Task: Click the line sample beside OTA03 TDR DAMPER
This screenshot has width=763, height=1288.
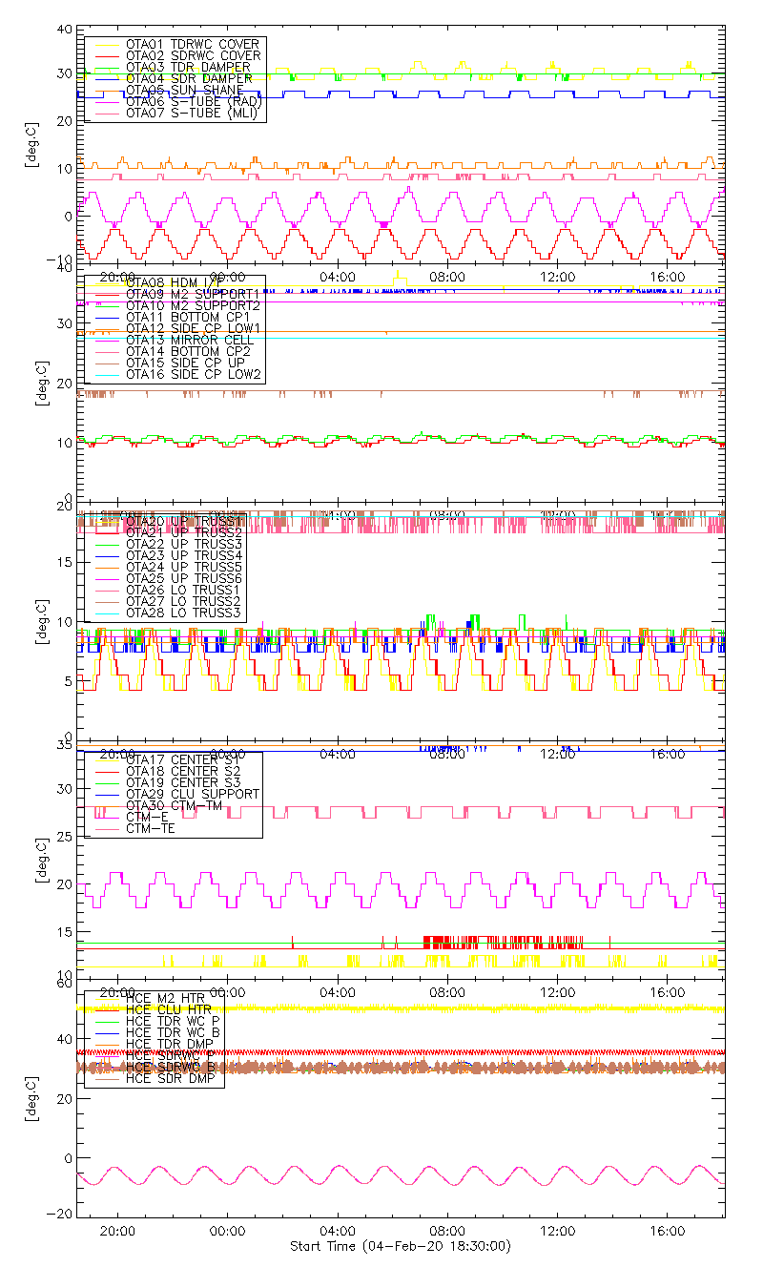Action: pyautogui.click(x=105, y=68)
